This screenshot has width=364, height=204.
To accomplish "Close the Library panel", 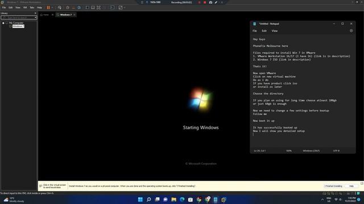I will tap(35, 13).
